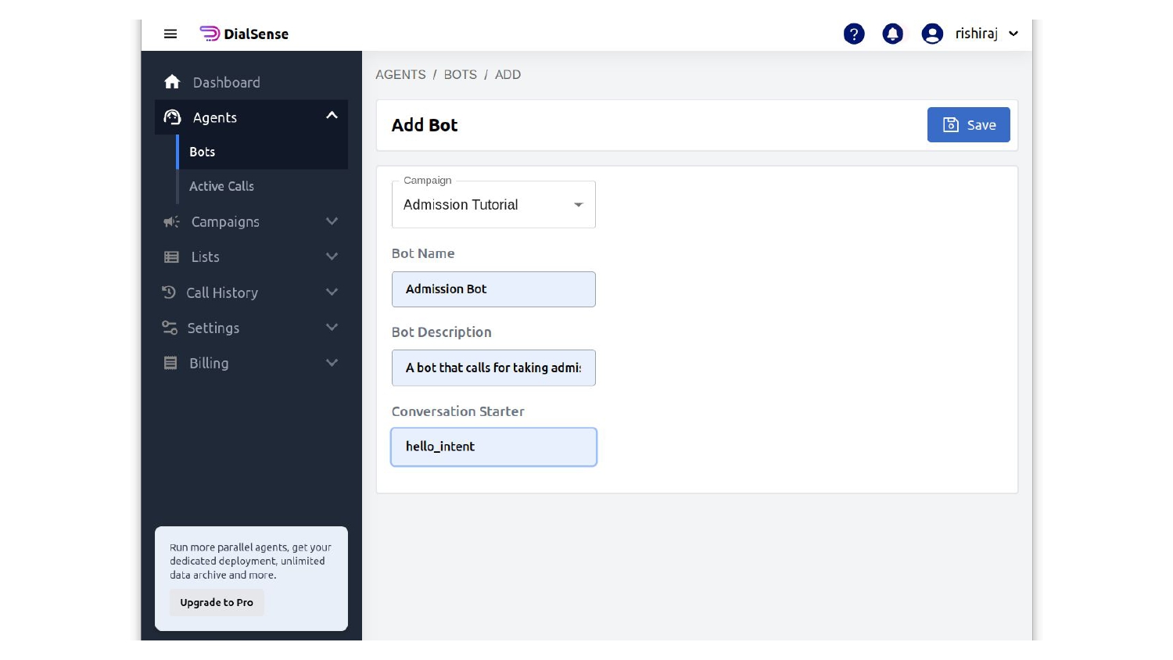The width and height of the screenshot is (1173, 660).
Task: Click the rishiraj username
Action: [x=976, y=34]
